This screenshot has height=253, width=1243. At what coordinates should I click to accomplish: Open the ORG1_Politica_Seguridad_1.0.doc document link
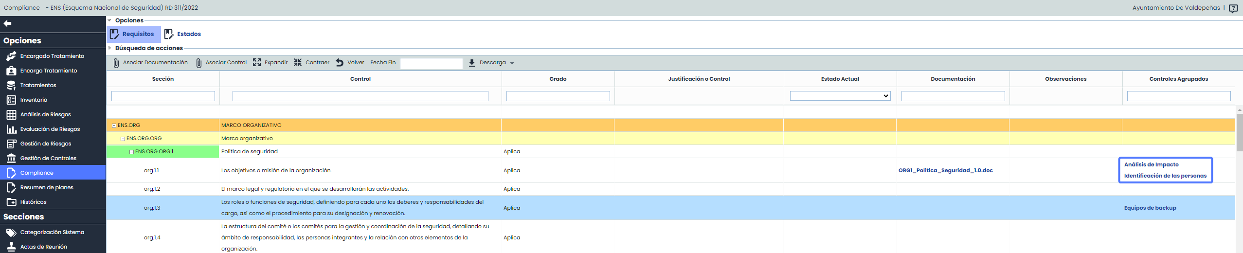pos(945,170)
